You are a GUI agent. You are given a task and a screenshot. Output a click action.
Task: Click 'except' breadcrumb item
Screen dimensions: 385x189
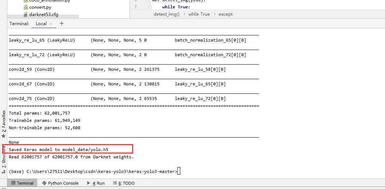[x=226, y=14]
